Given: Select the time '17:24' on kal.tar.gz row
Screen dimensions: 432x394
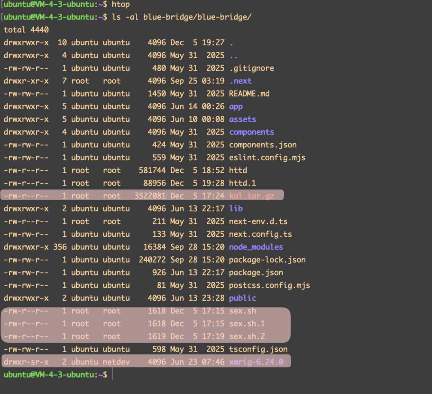Looking at the screenshot, I should (x=213, y=196).
